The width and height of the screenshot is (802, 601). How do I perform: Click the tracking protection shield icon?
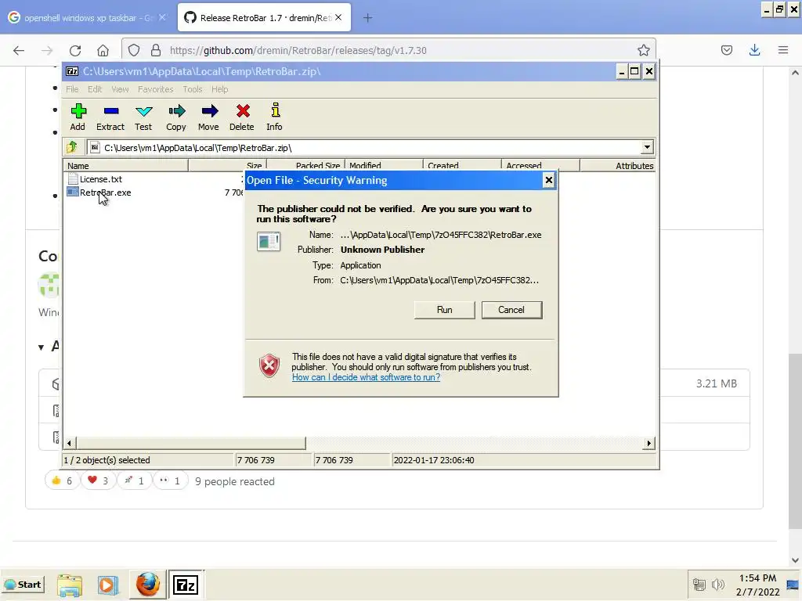[134, 50]
